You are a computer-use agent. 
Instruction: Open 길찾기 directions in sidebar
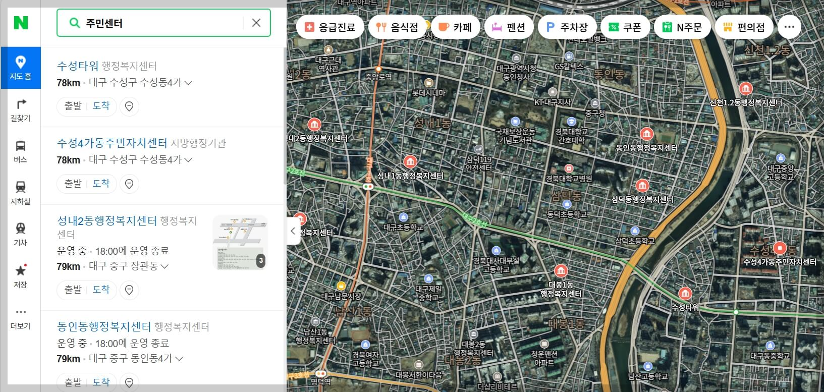tap(21, 110)
